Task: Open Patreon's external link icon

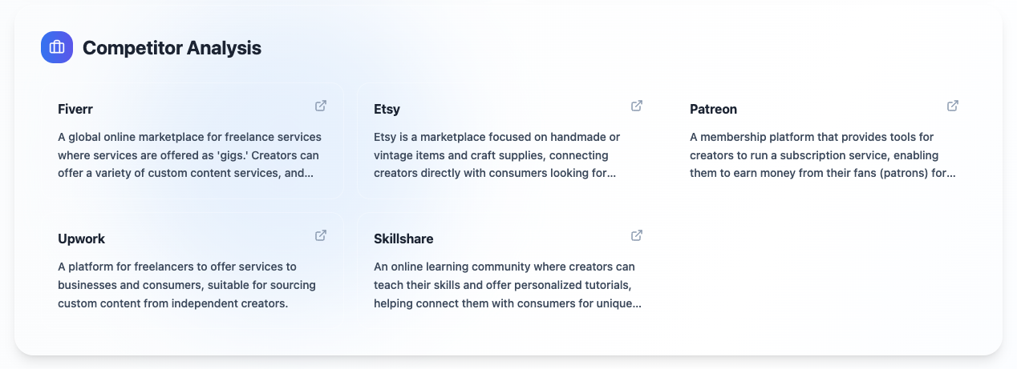Action: coord(953,106)
